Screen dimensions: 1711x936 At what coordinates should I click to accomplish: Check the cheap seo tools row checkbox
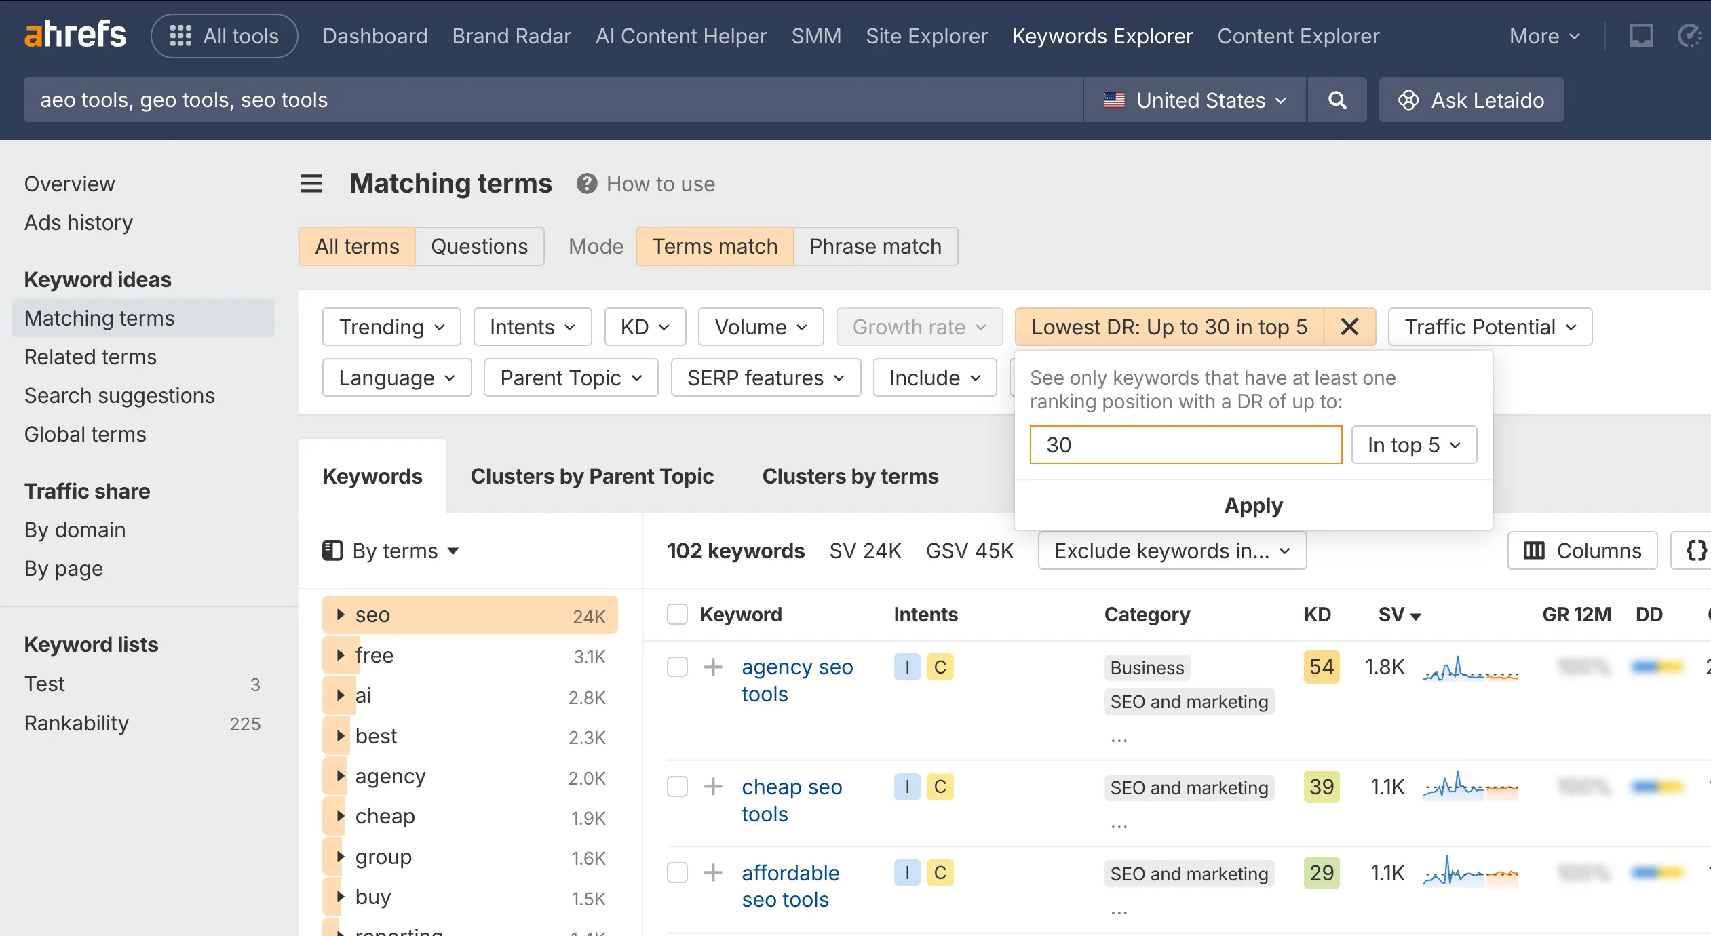point(677,787)
